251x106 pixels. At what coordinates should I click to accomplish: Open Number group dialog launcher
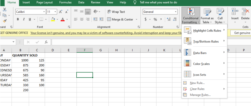(x=177, y=27)
